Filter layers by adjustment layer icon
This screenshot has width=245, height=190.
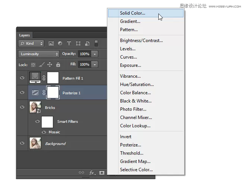60,44
